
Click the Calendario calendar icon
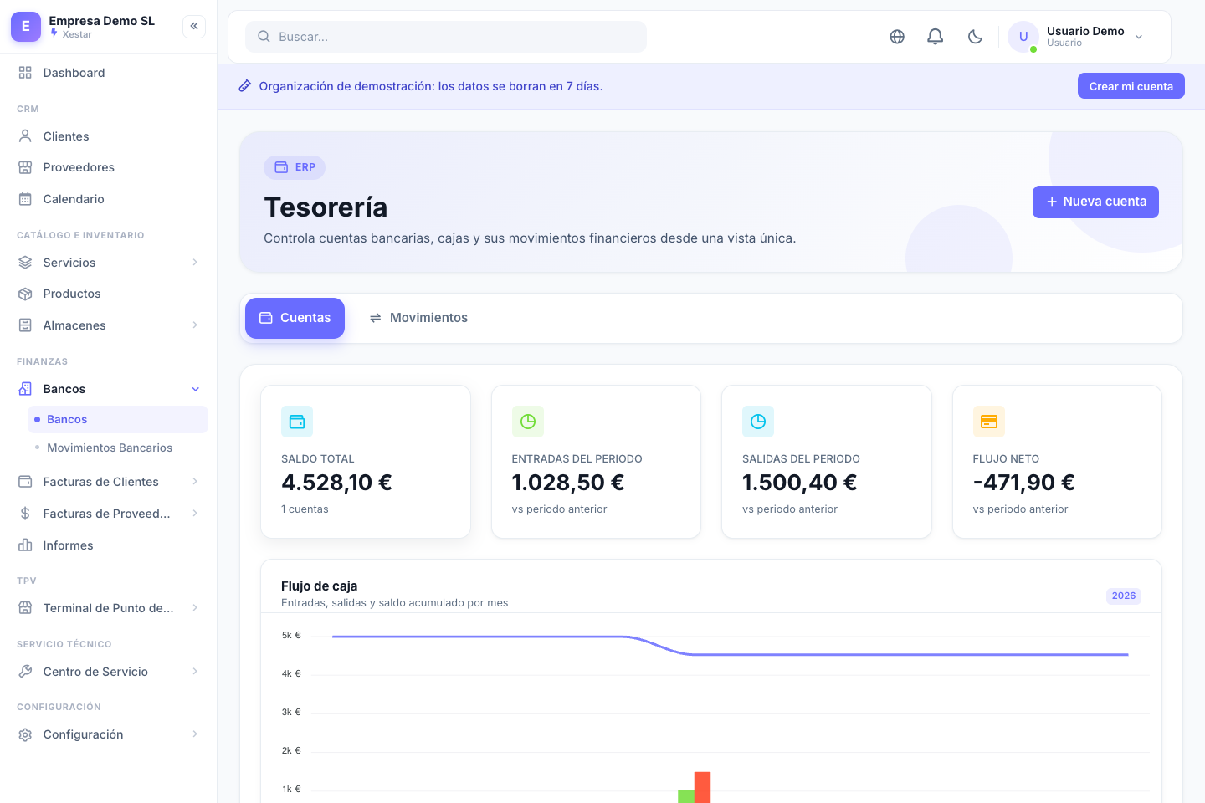pos(25,199)
